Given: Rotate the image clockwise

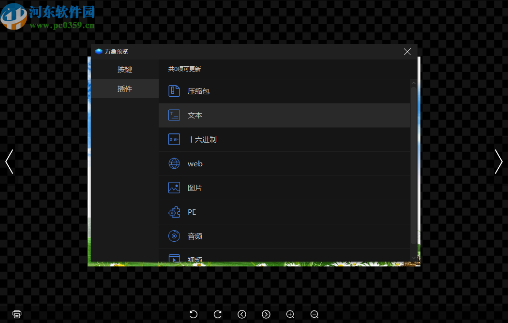Looking at the screenshot, I should pos(218,314).
